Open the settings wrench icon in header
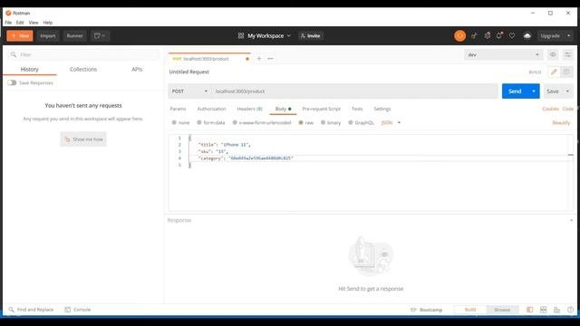 tap(488, 36)
